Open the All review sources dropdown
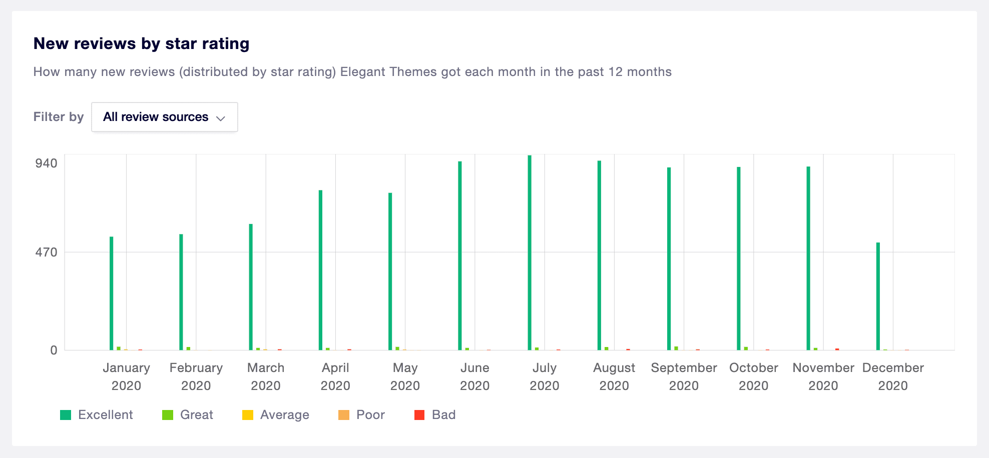989x458 pixels. pos(164,117)
